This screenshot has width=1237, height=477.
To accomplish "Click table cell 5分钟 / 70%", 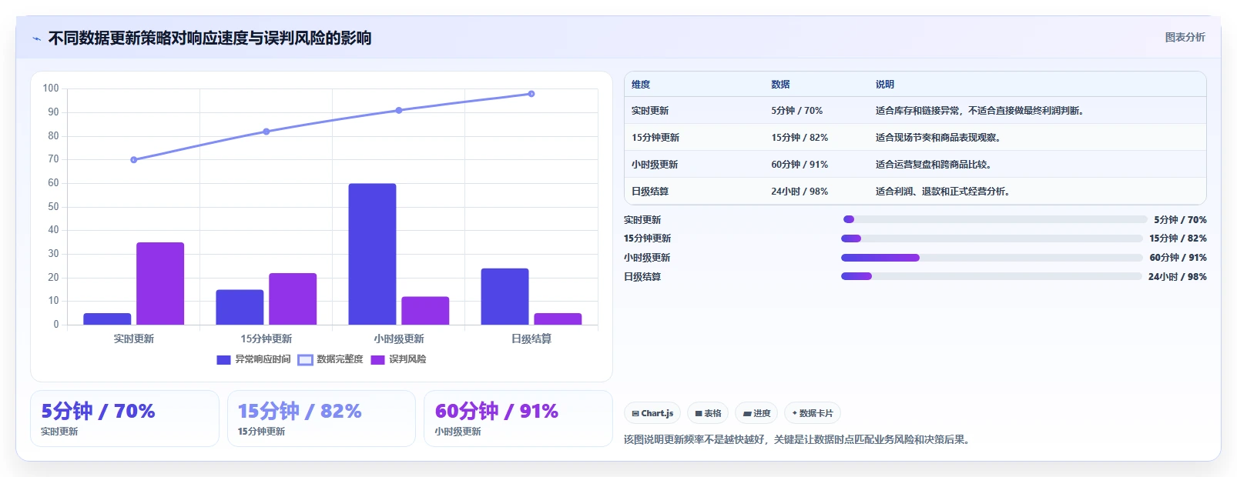I will (x=796, y=111).
